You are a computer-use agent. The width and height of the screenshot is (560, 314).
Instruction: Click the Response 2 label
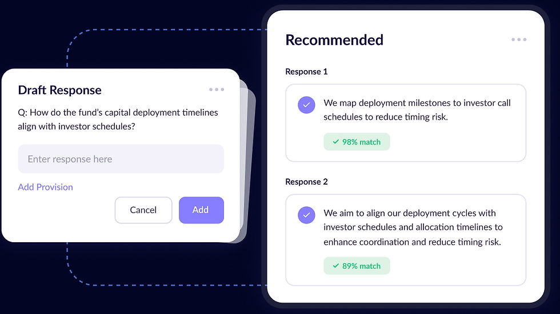tap(306, 182)
